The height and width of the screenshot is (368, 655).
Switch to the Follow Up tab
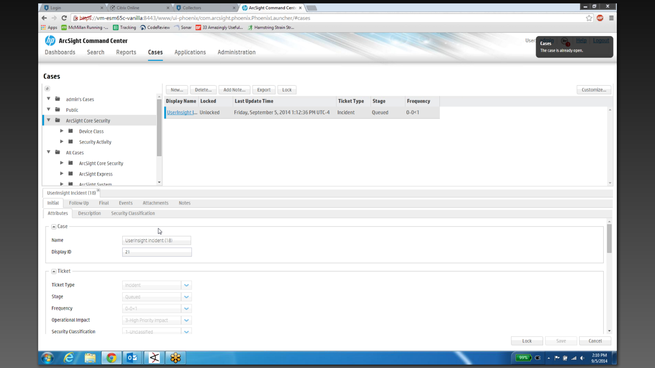click(79, 203)
